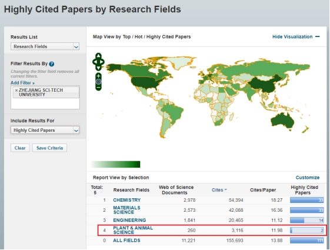The height and width of the screenshot is (250, 330).
Task: Open the Customize report view link
Action: click(x=308, y=178)
